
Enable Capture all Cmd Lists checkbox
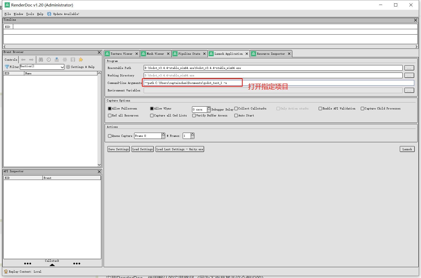pyautogui.click(x=152, y=116)
